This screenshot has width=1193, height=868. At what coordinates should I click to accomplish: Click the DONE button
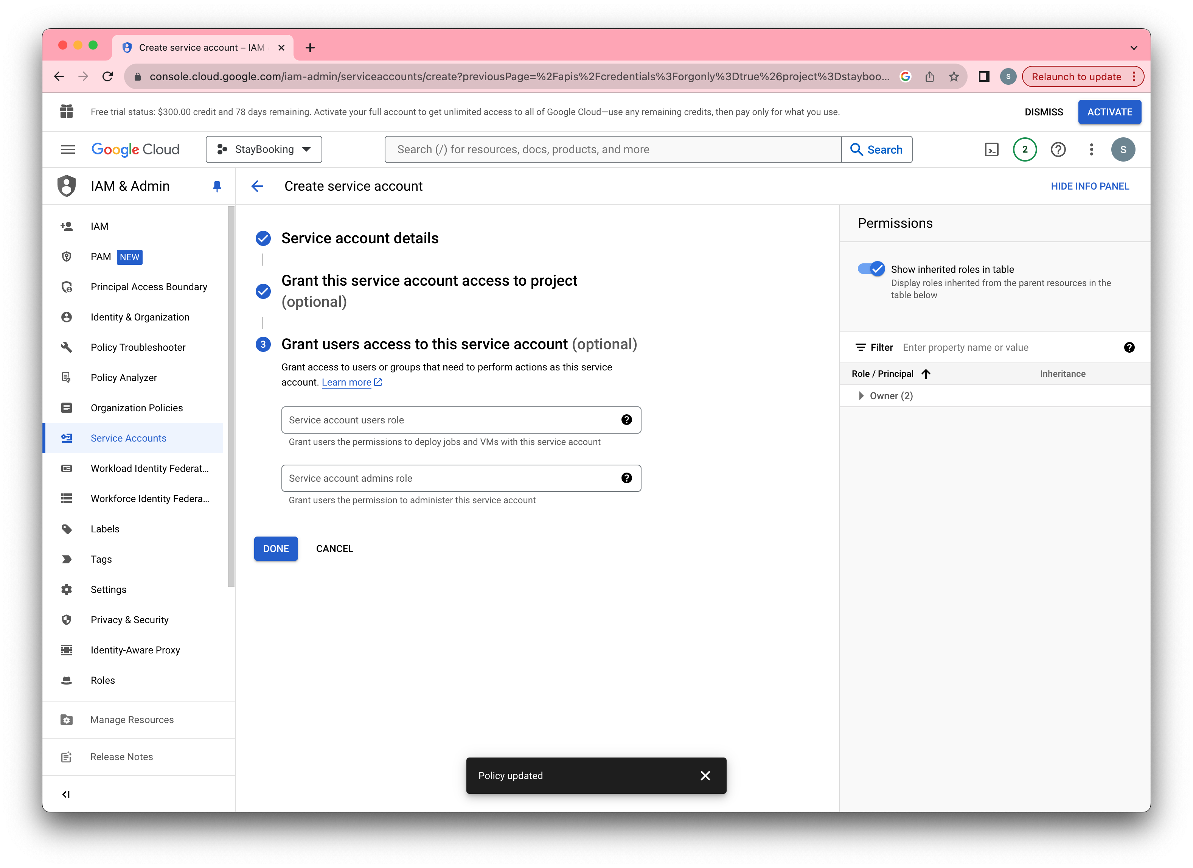(276, 549)
